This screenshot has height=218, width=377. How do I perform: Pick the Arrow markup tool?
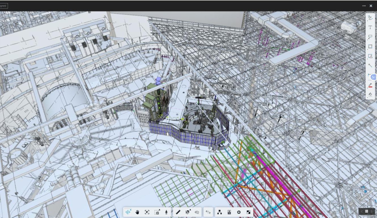(370, 65)
